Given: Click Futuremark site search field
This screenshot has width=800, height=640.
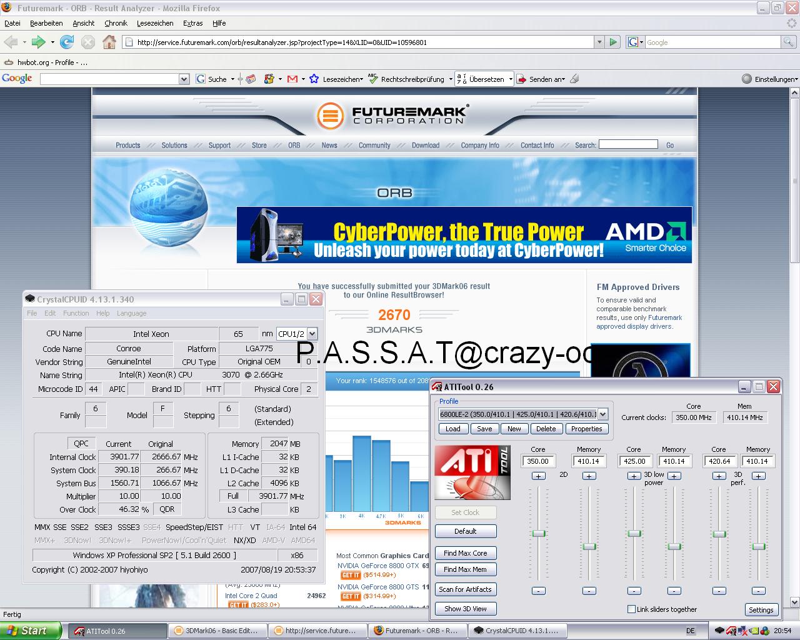Looking at the screenshot, I should click(628, 144).
